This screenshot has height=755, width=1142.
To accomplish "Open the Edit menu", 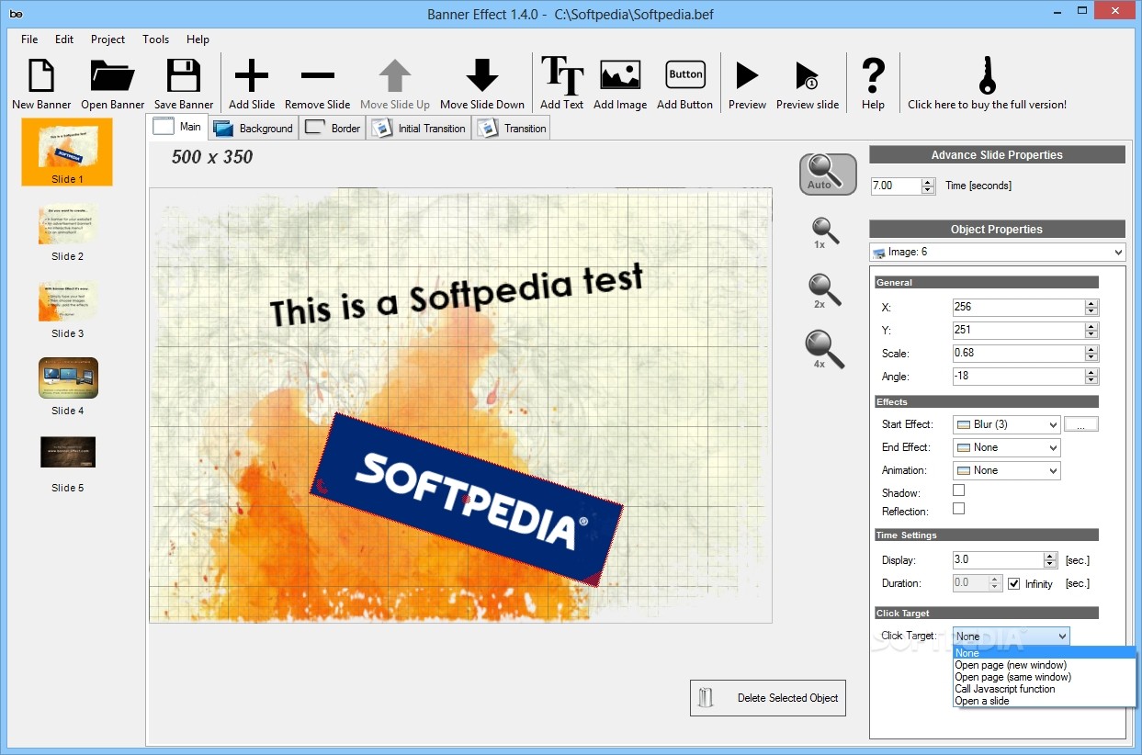I will 64,39.
